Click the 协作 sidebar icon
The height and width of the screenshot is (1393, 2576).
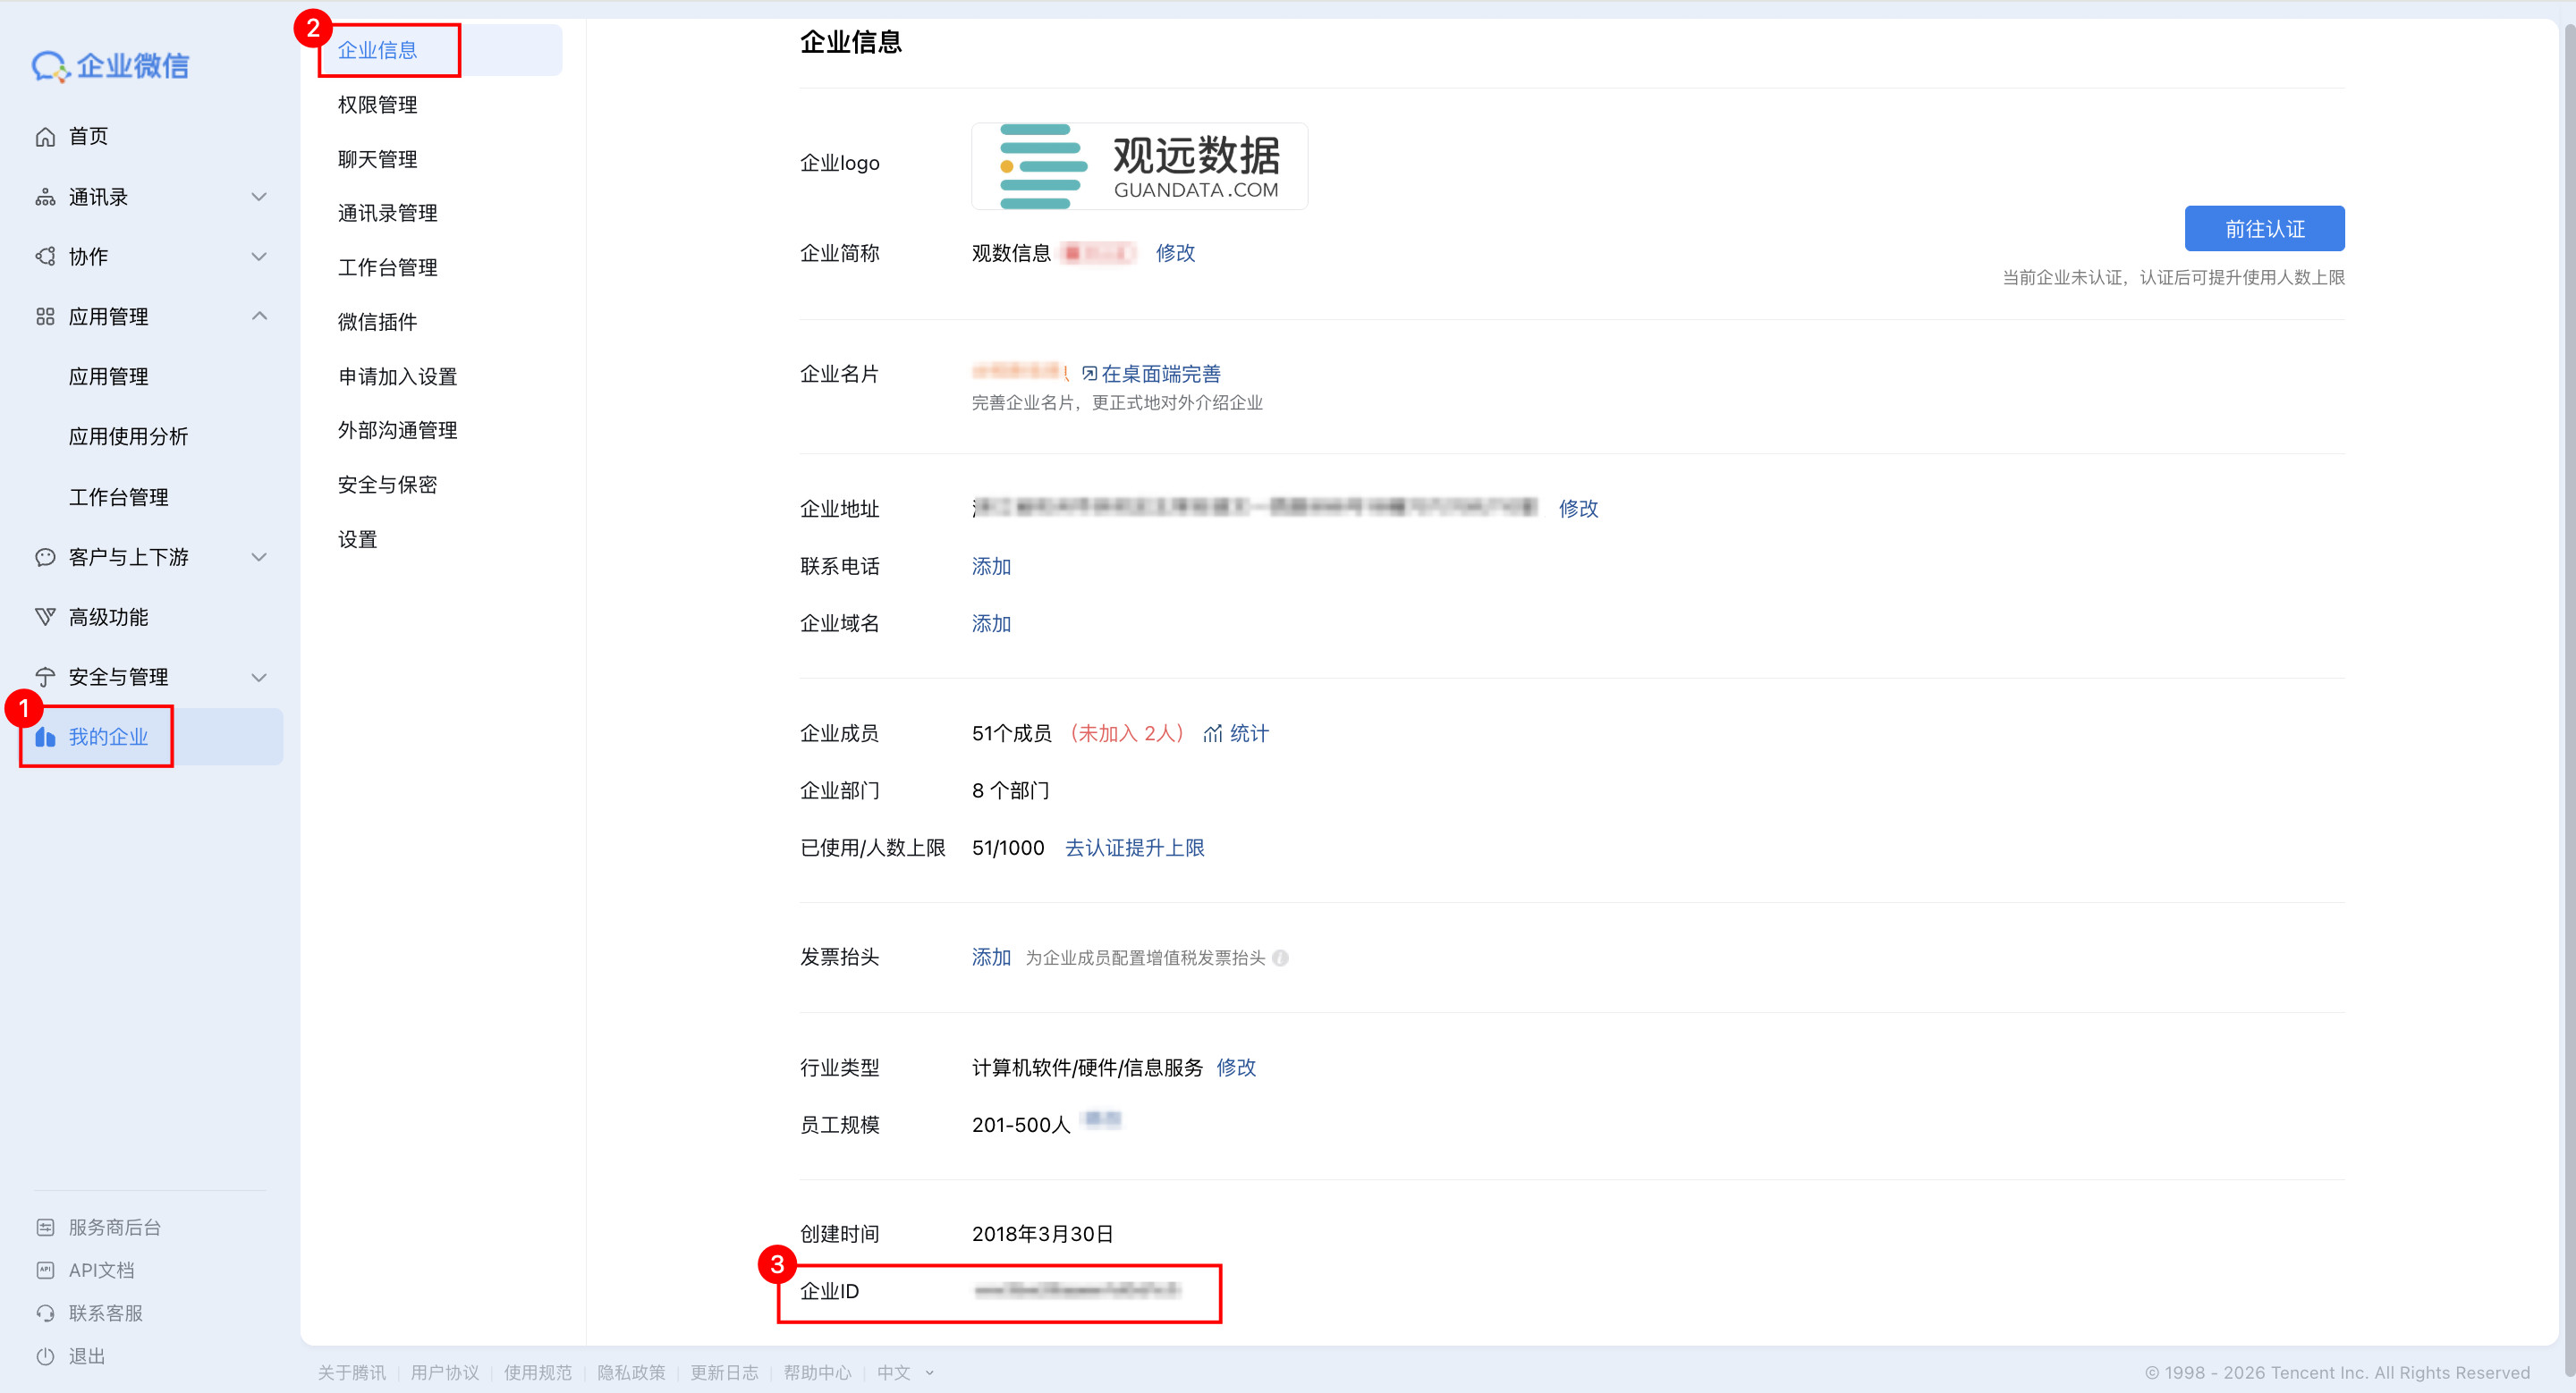[x=45, y=257]
